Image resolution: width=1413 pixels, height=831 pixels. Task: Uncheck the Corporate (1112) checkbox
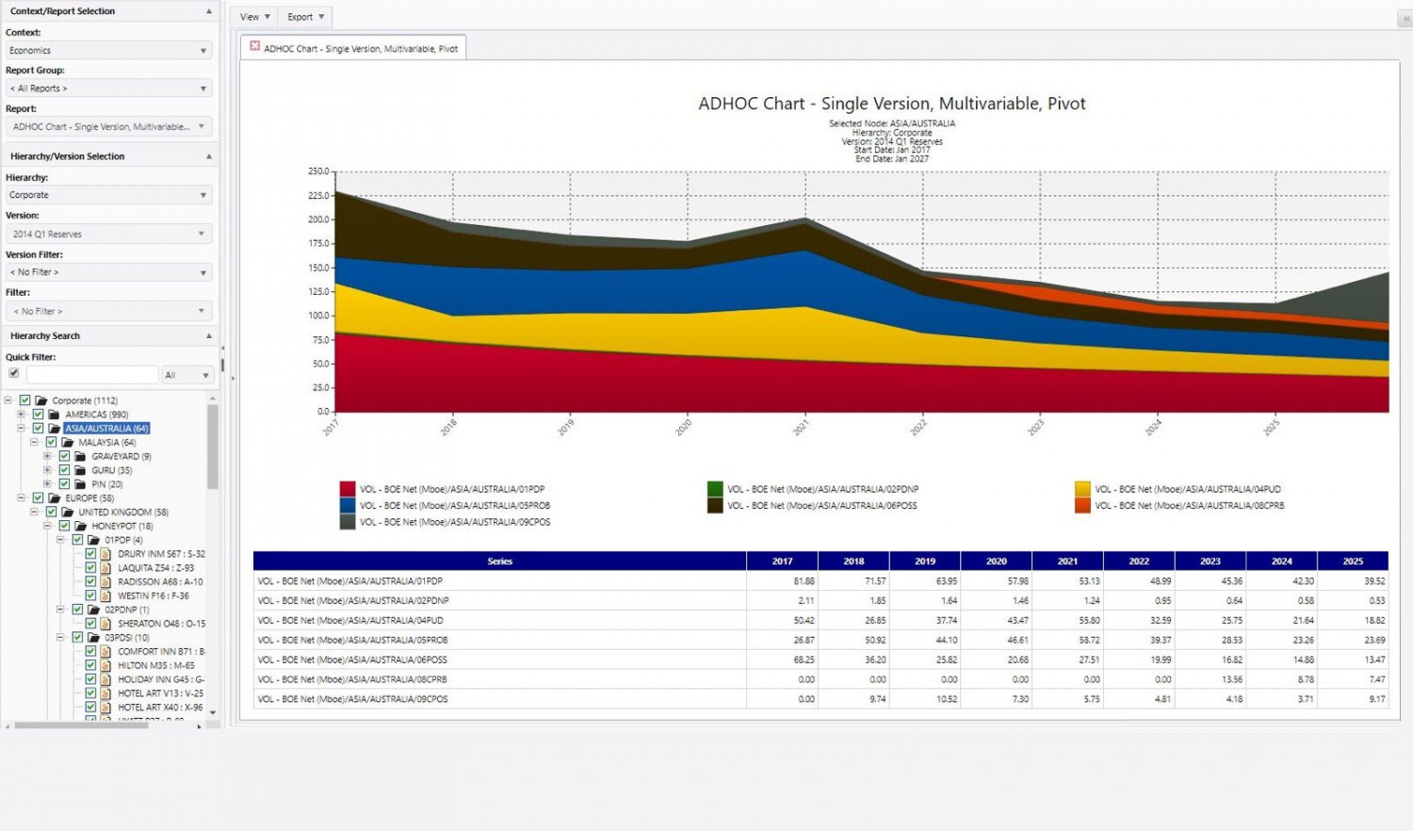coord(25,400)
